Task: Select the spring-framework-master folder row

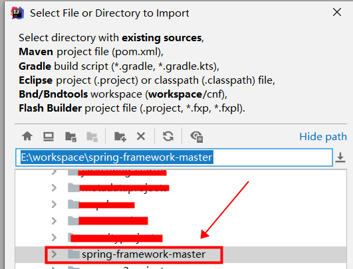Action: click(181, 254)
